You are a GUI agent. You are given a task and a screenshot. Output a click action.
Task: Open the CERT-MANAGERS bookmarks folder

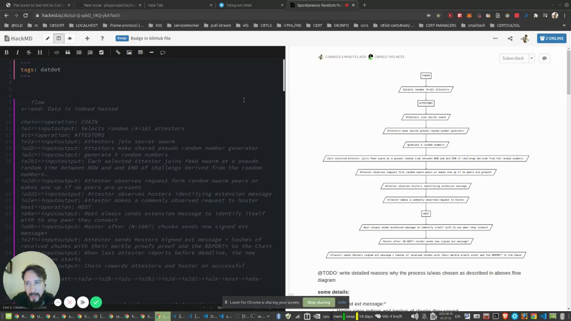438,25
